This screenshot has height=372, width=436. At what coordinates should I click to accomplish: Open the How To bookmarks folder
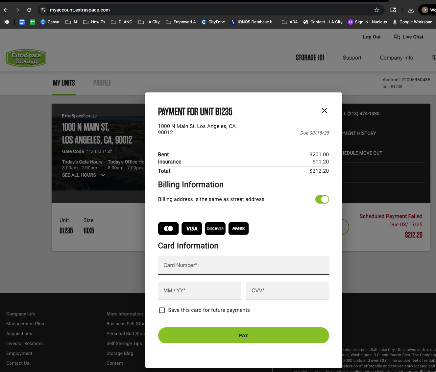coord(94,22)
